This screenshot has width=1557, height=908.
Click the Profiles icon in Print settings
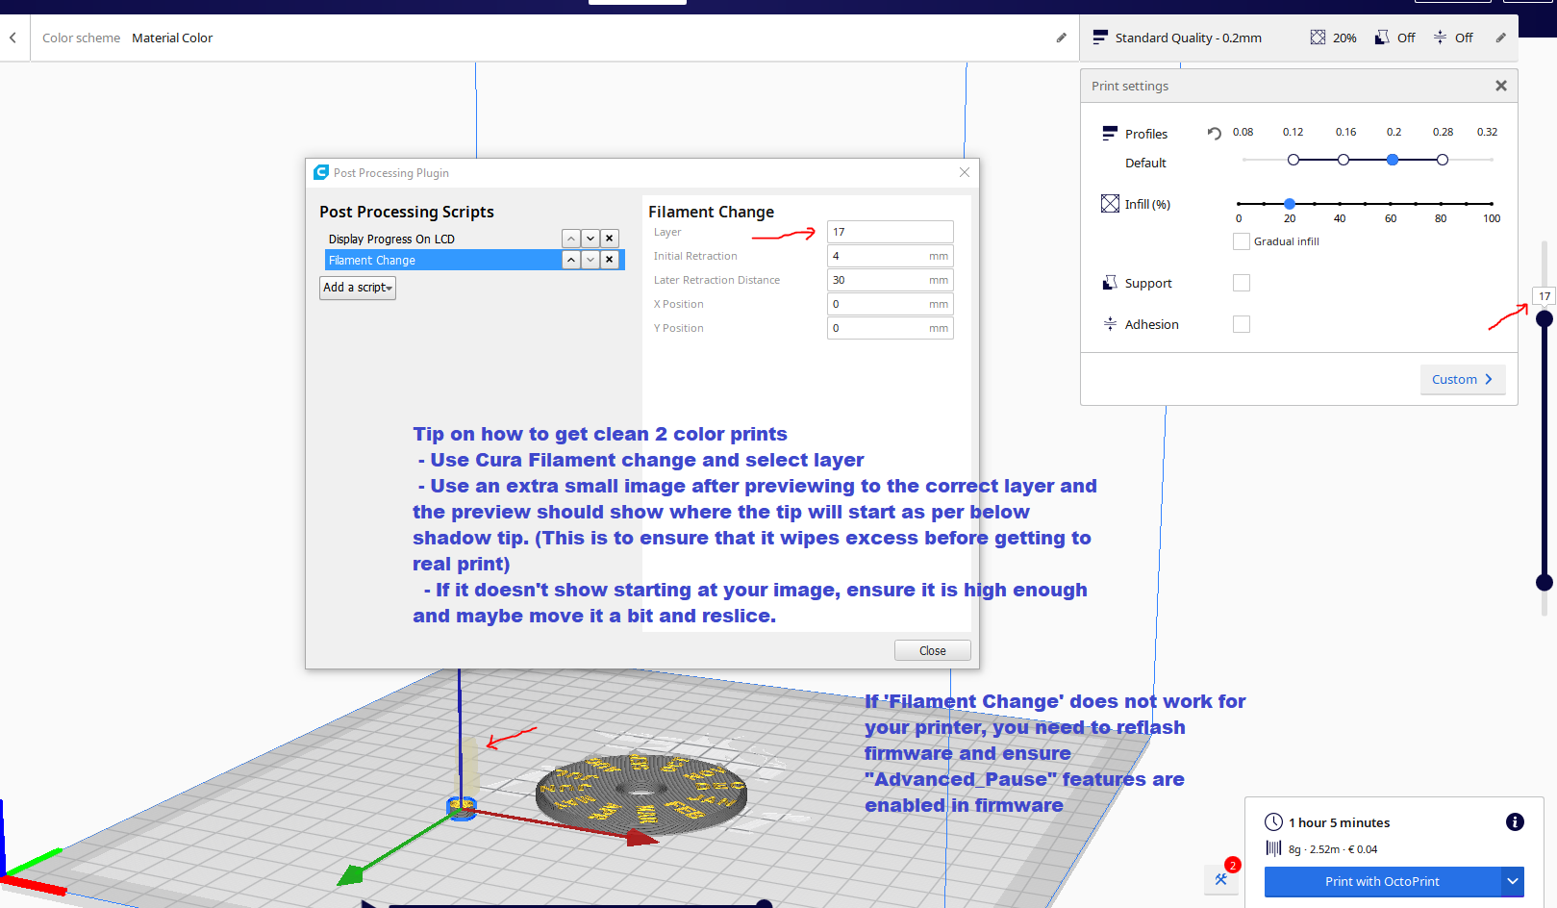pos(1110,134)
